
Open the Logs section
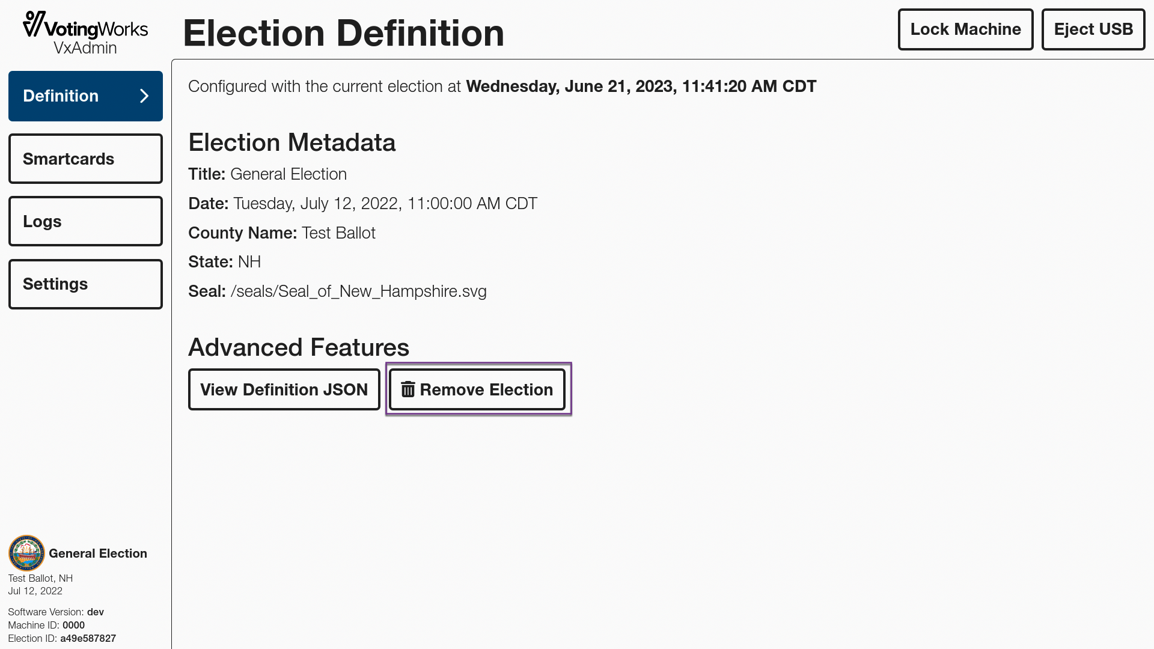click(x=85, y=221)
